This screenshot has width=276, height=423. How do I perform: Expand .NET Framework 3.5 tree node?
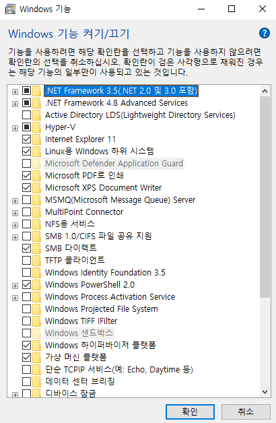point(15,92)
